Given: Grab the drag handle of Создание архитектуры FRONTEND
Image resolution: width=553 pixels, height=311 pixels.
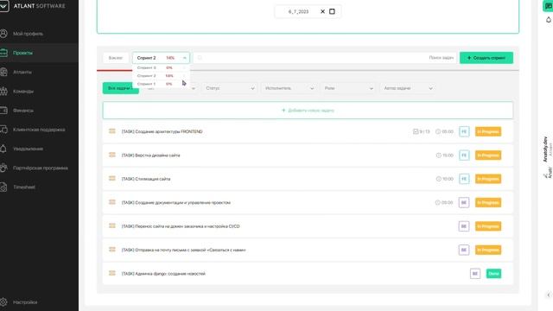Looking at the screenshot, I should [x=112, y=131].
